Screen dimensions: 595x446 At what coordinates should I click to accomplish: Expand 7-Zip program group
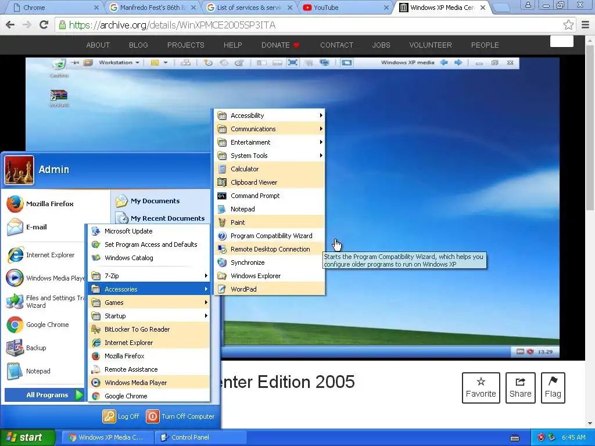click(149, 276)
